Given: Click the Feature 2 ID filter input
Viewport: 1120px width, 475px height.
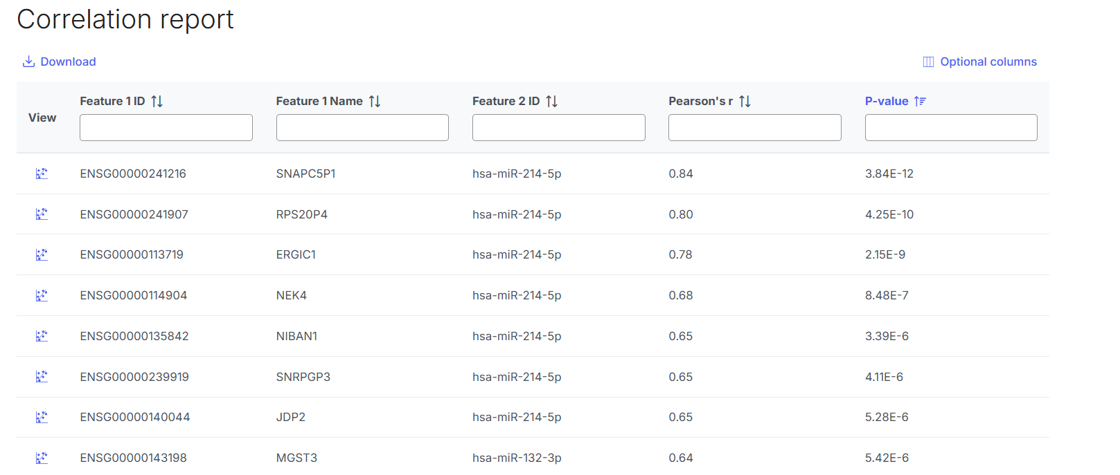Looking at the screenshot, I should (x=558, y=128).
